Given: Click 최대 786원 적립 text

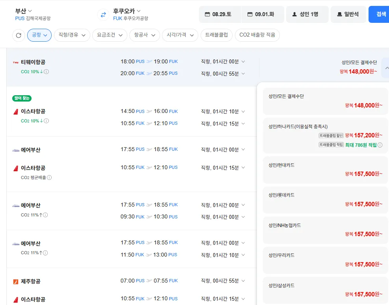Looking at the screenshot, I should tap(361, 145).
